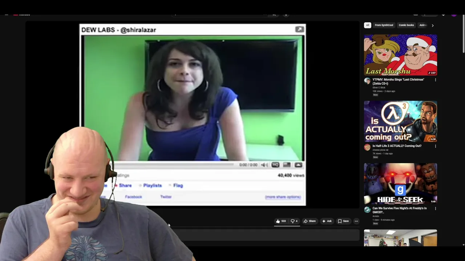Image resolution: width=465 pixels, height=261 pixels.
Task: Open the Hide & Seek Freddy's thumbnail
Action: [x=400, y=184]
